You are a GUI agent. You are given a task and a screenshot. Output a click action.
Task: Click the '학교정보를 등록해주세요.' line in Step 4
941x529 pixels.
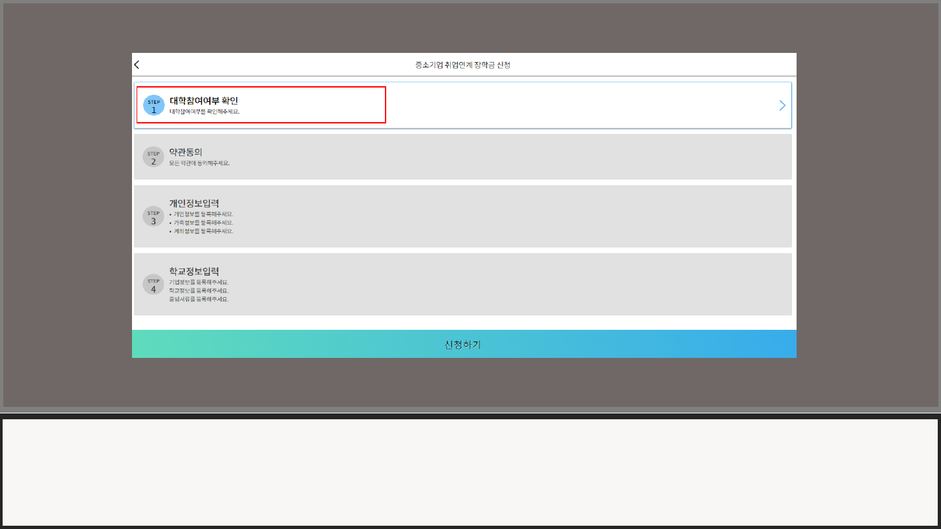click(x=199, y=291)
